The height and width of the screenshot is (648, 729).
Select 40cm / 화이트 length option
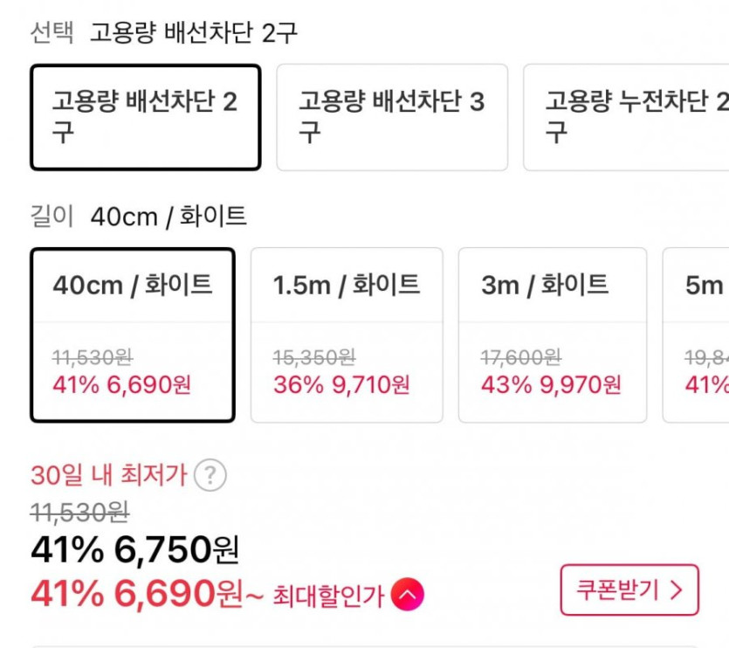click(x=132, y=335)
